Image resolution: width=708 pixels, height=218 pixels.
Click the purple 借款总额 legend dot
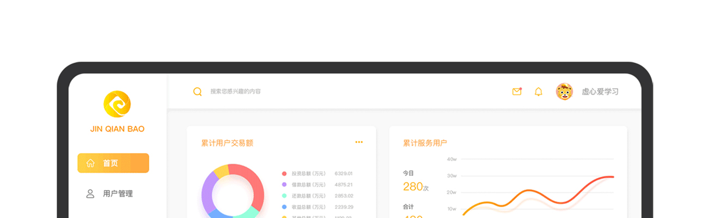click(x=284, y=185)
